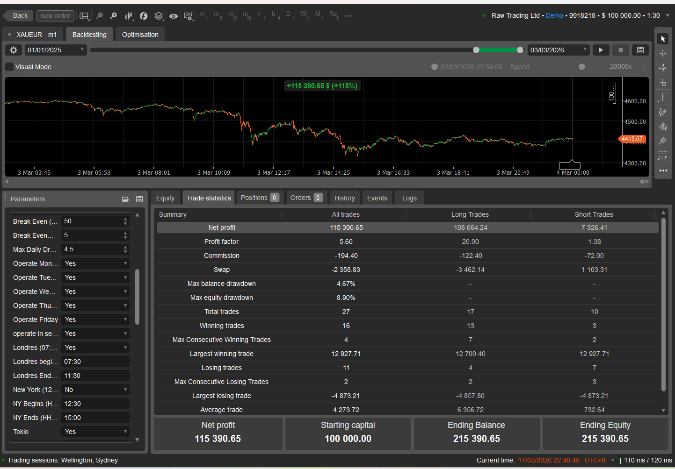Open the Operate Friday dropdown

coord(95,320)
